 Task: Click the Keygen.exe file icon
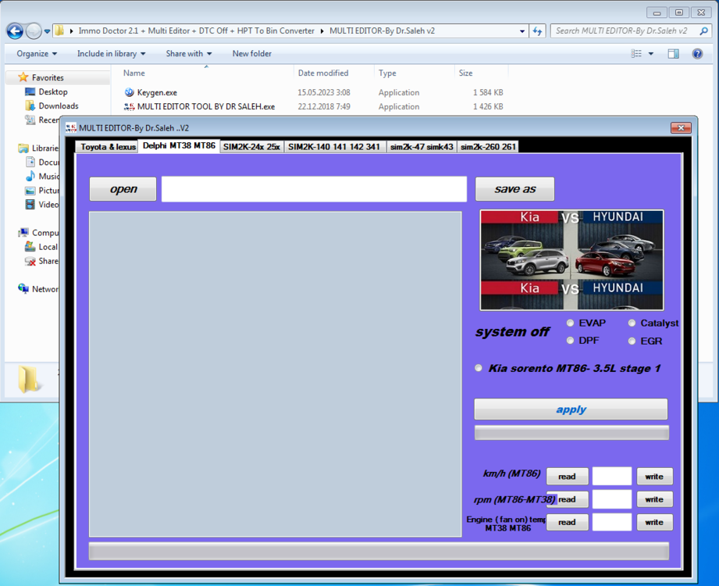[130, 92]
